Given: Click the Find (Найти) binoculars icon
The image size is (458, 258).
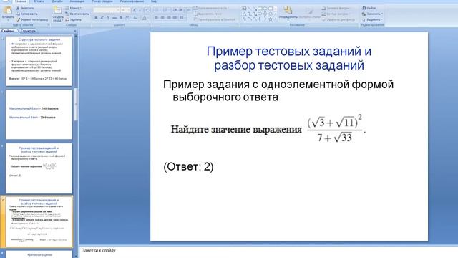Looking at the screenshot, I should 364,8.
